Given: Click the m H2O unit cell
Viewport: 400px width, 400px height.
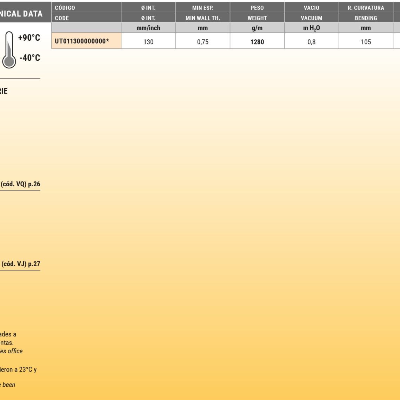Looking at the screenshot, I should 311,28.
